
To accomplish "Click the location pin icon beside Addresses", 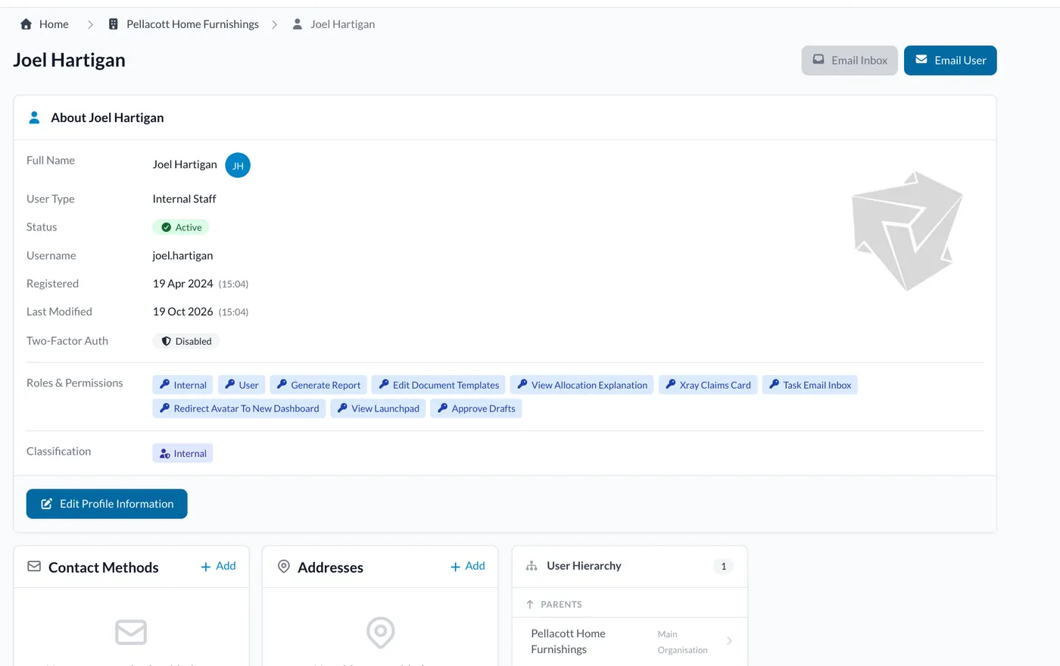I will (x=284, y=567).
